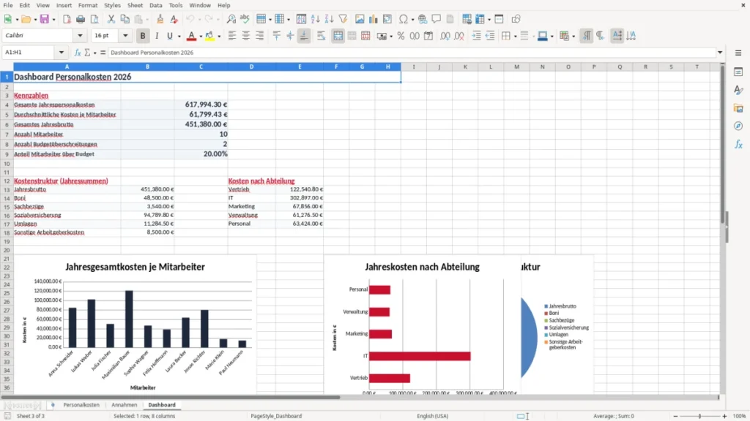Switch to the Annahmen sheet tab
750x421 pixels.
pyautogui.click(x=125, y=405)
